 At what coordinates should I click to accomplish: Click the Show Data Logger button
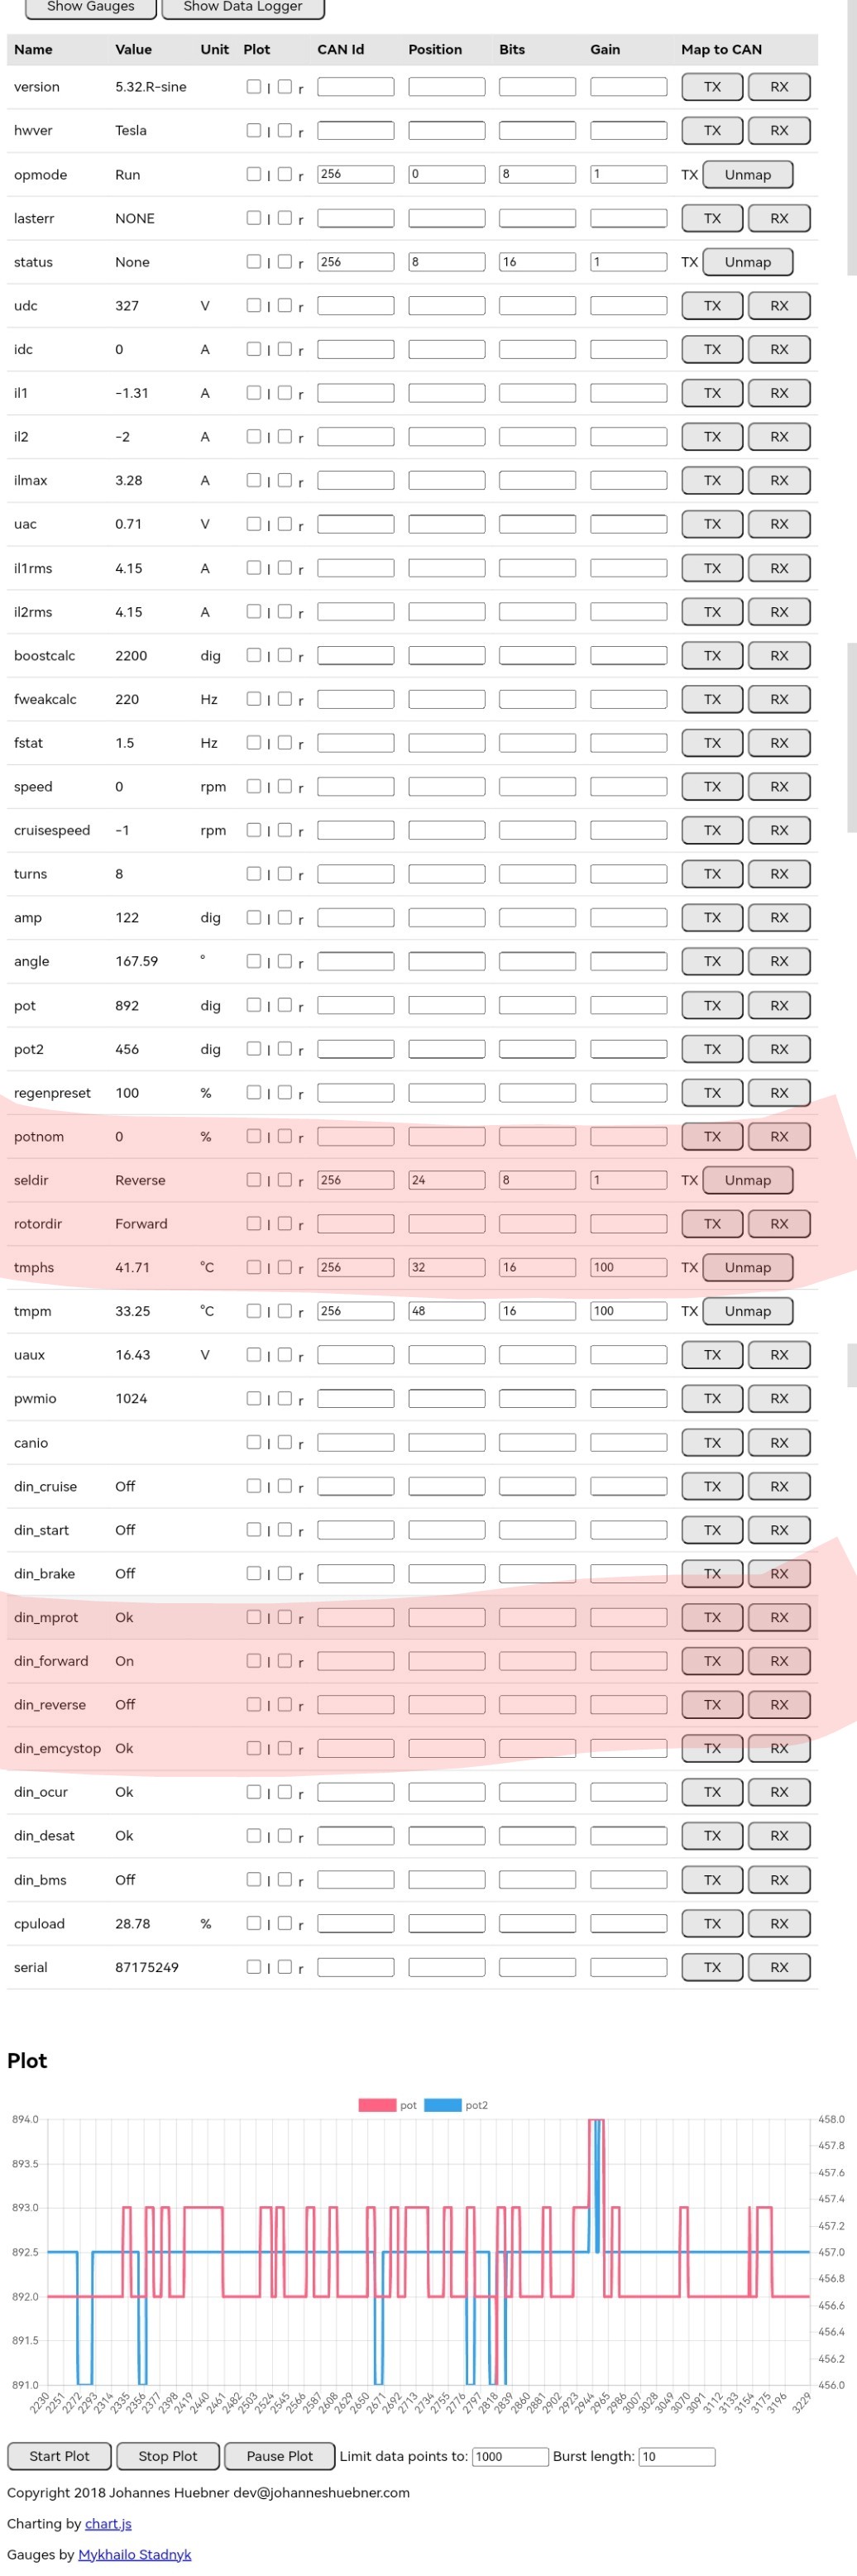[x=242, y=8]
